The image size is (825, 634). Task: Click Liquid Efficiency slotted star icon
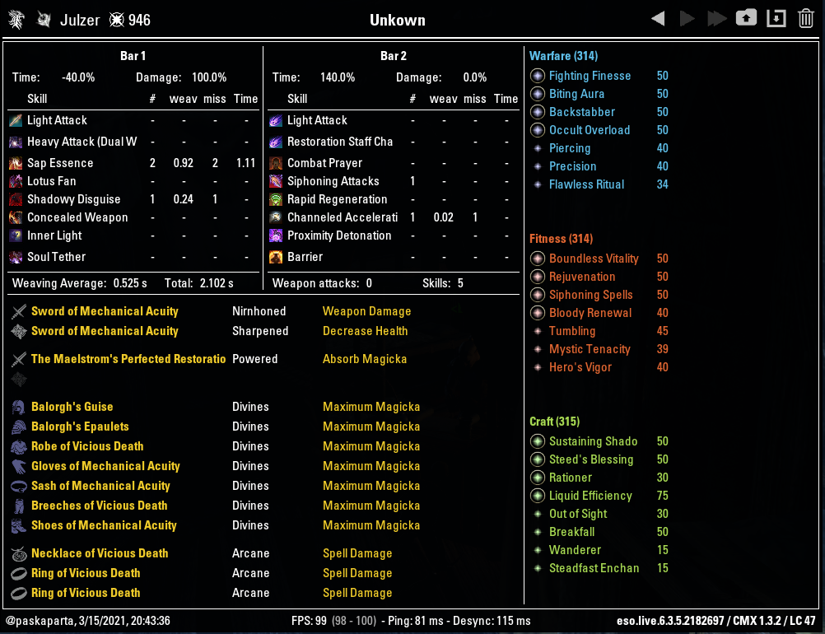(537, 496)
